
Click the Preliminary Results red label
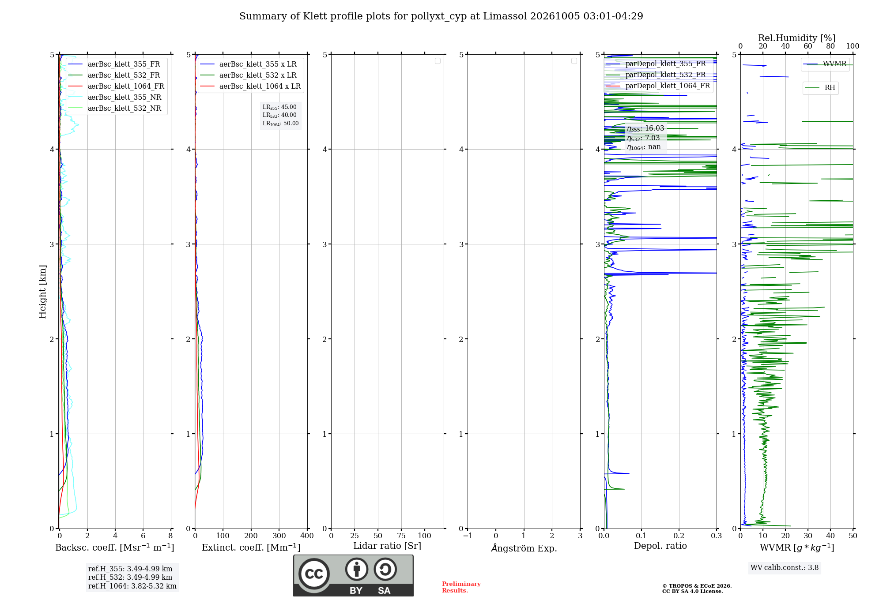coord(461,587)
